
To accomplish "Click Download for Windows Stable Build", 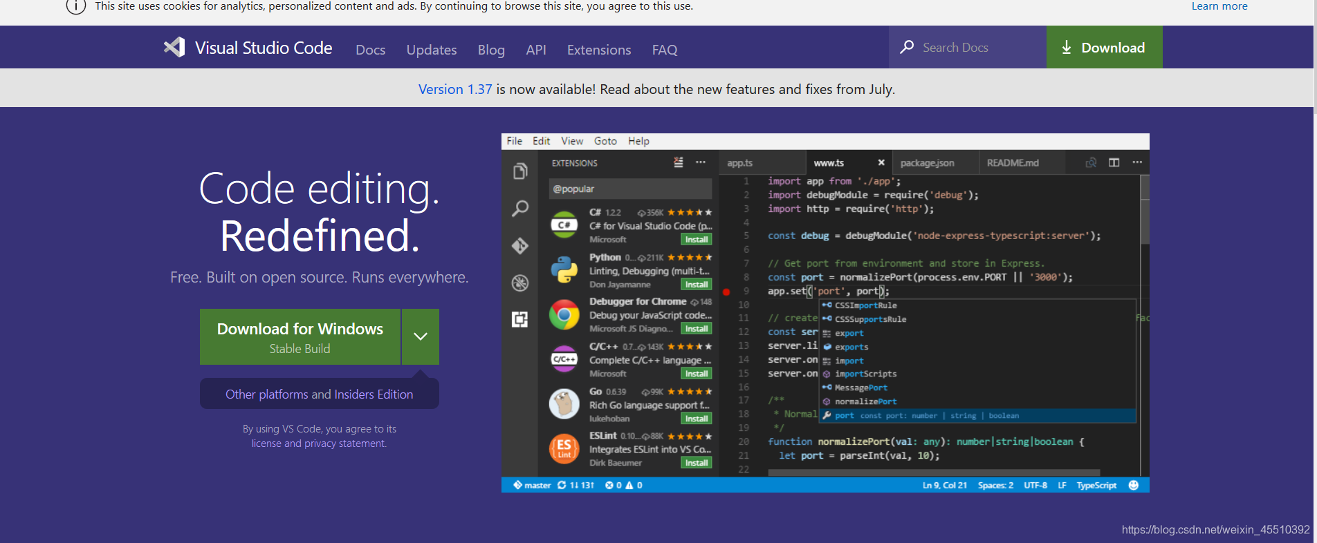I will point(300,336).
